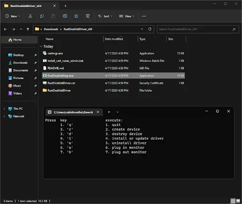The width and height of the screenshot is (242, 204).
Task: Open the terminal profiles dropdown
Action: [x=117, y=112]
